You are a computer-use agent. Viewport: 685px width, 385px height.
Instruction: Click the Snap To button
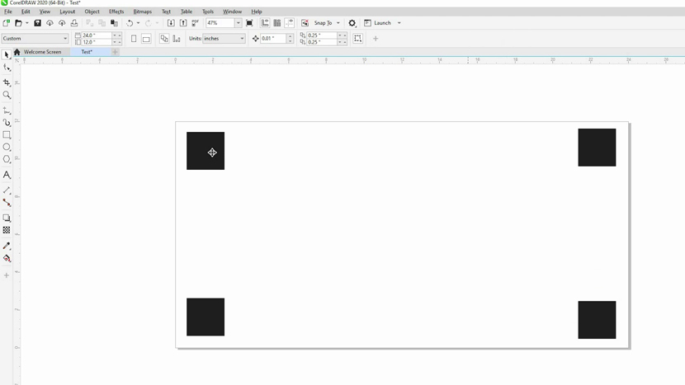point(323,23)
